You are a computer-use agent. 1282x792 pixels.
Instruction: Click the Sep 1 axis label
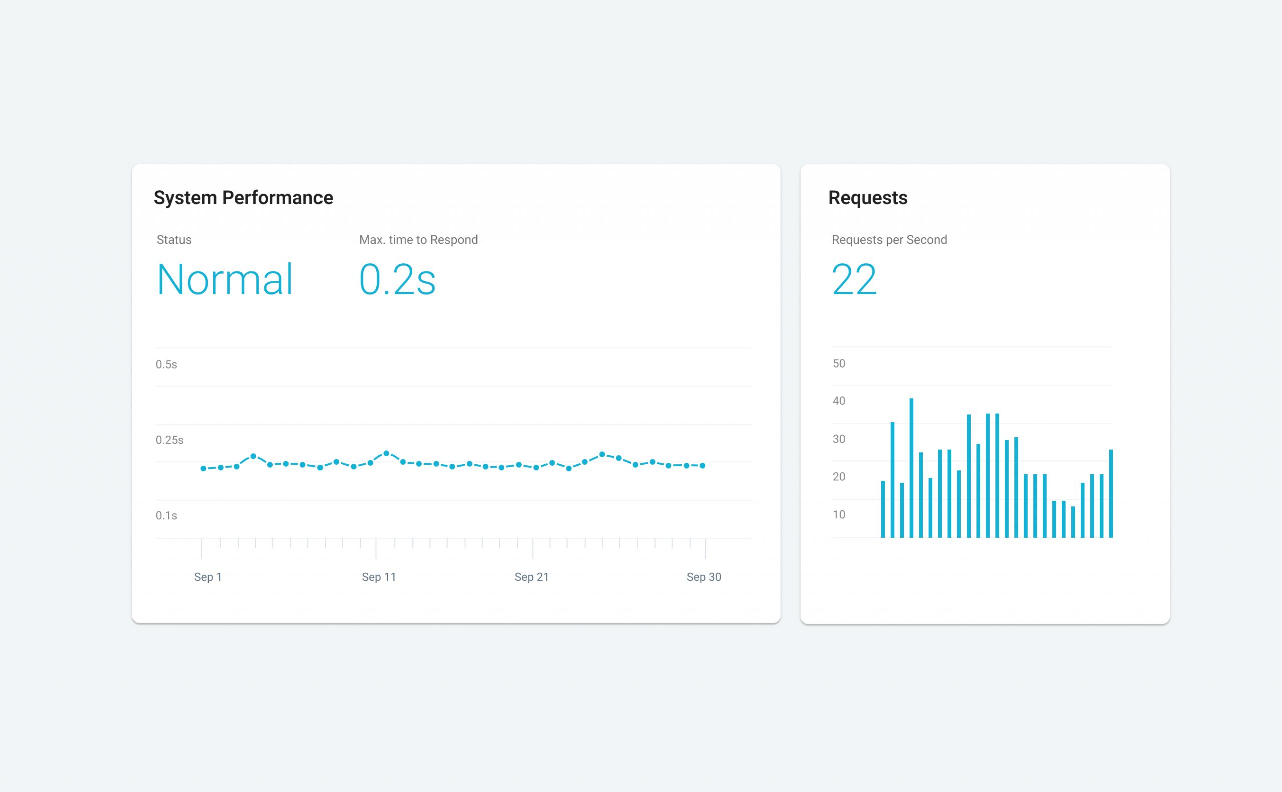click(x=208, y=577)
